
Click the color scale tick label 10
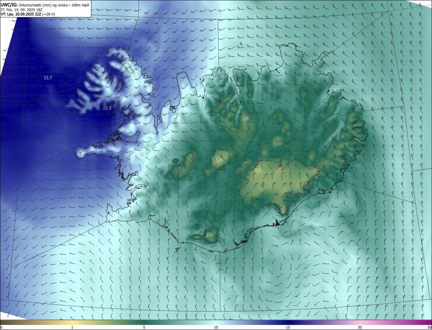tap(216, 327)
